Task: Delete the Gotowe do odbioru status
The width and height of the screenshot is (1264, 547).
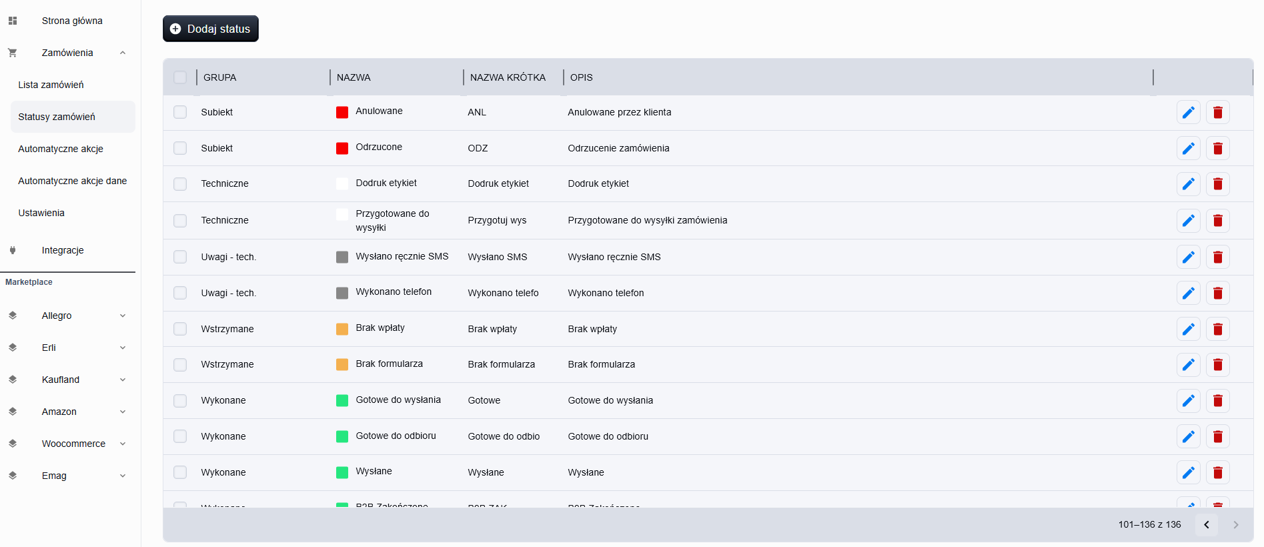Action: click(1217, 436)
